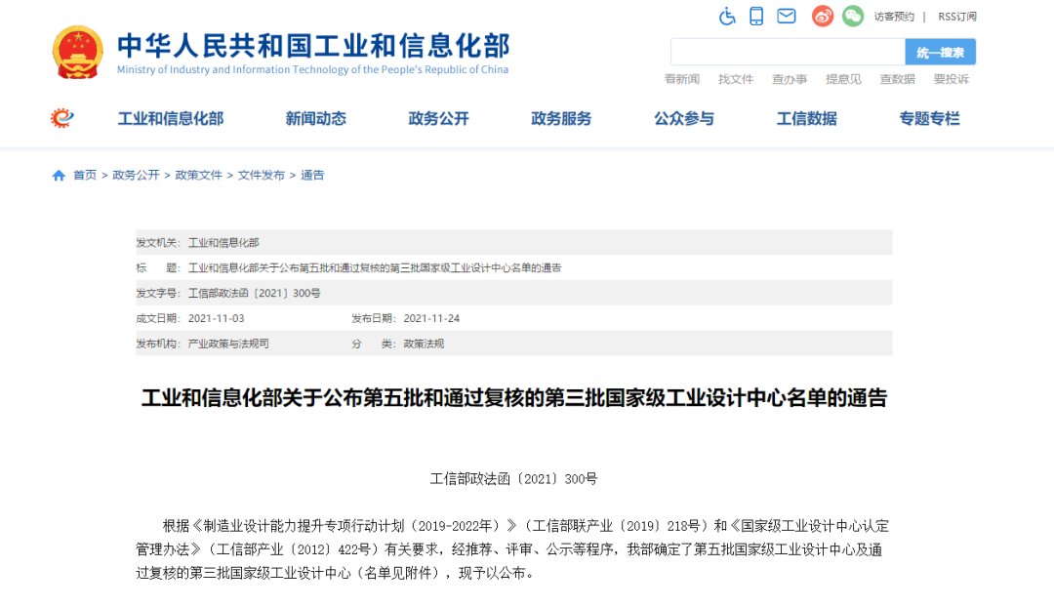
Task: Click 发文机关 value 工业和信息化部
Action: pos(223,243)
